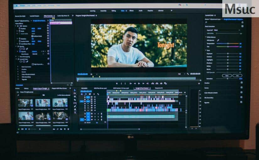Viewport: 259px width, 160px height.
Task: Select the Selection tool in the tools panel
Action: 75,90
